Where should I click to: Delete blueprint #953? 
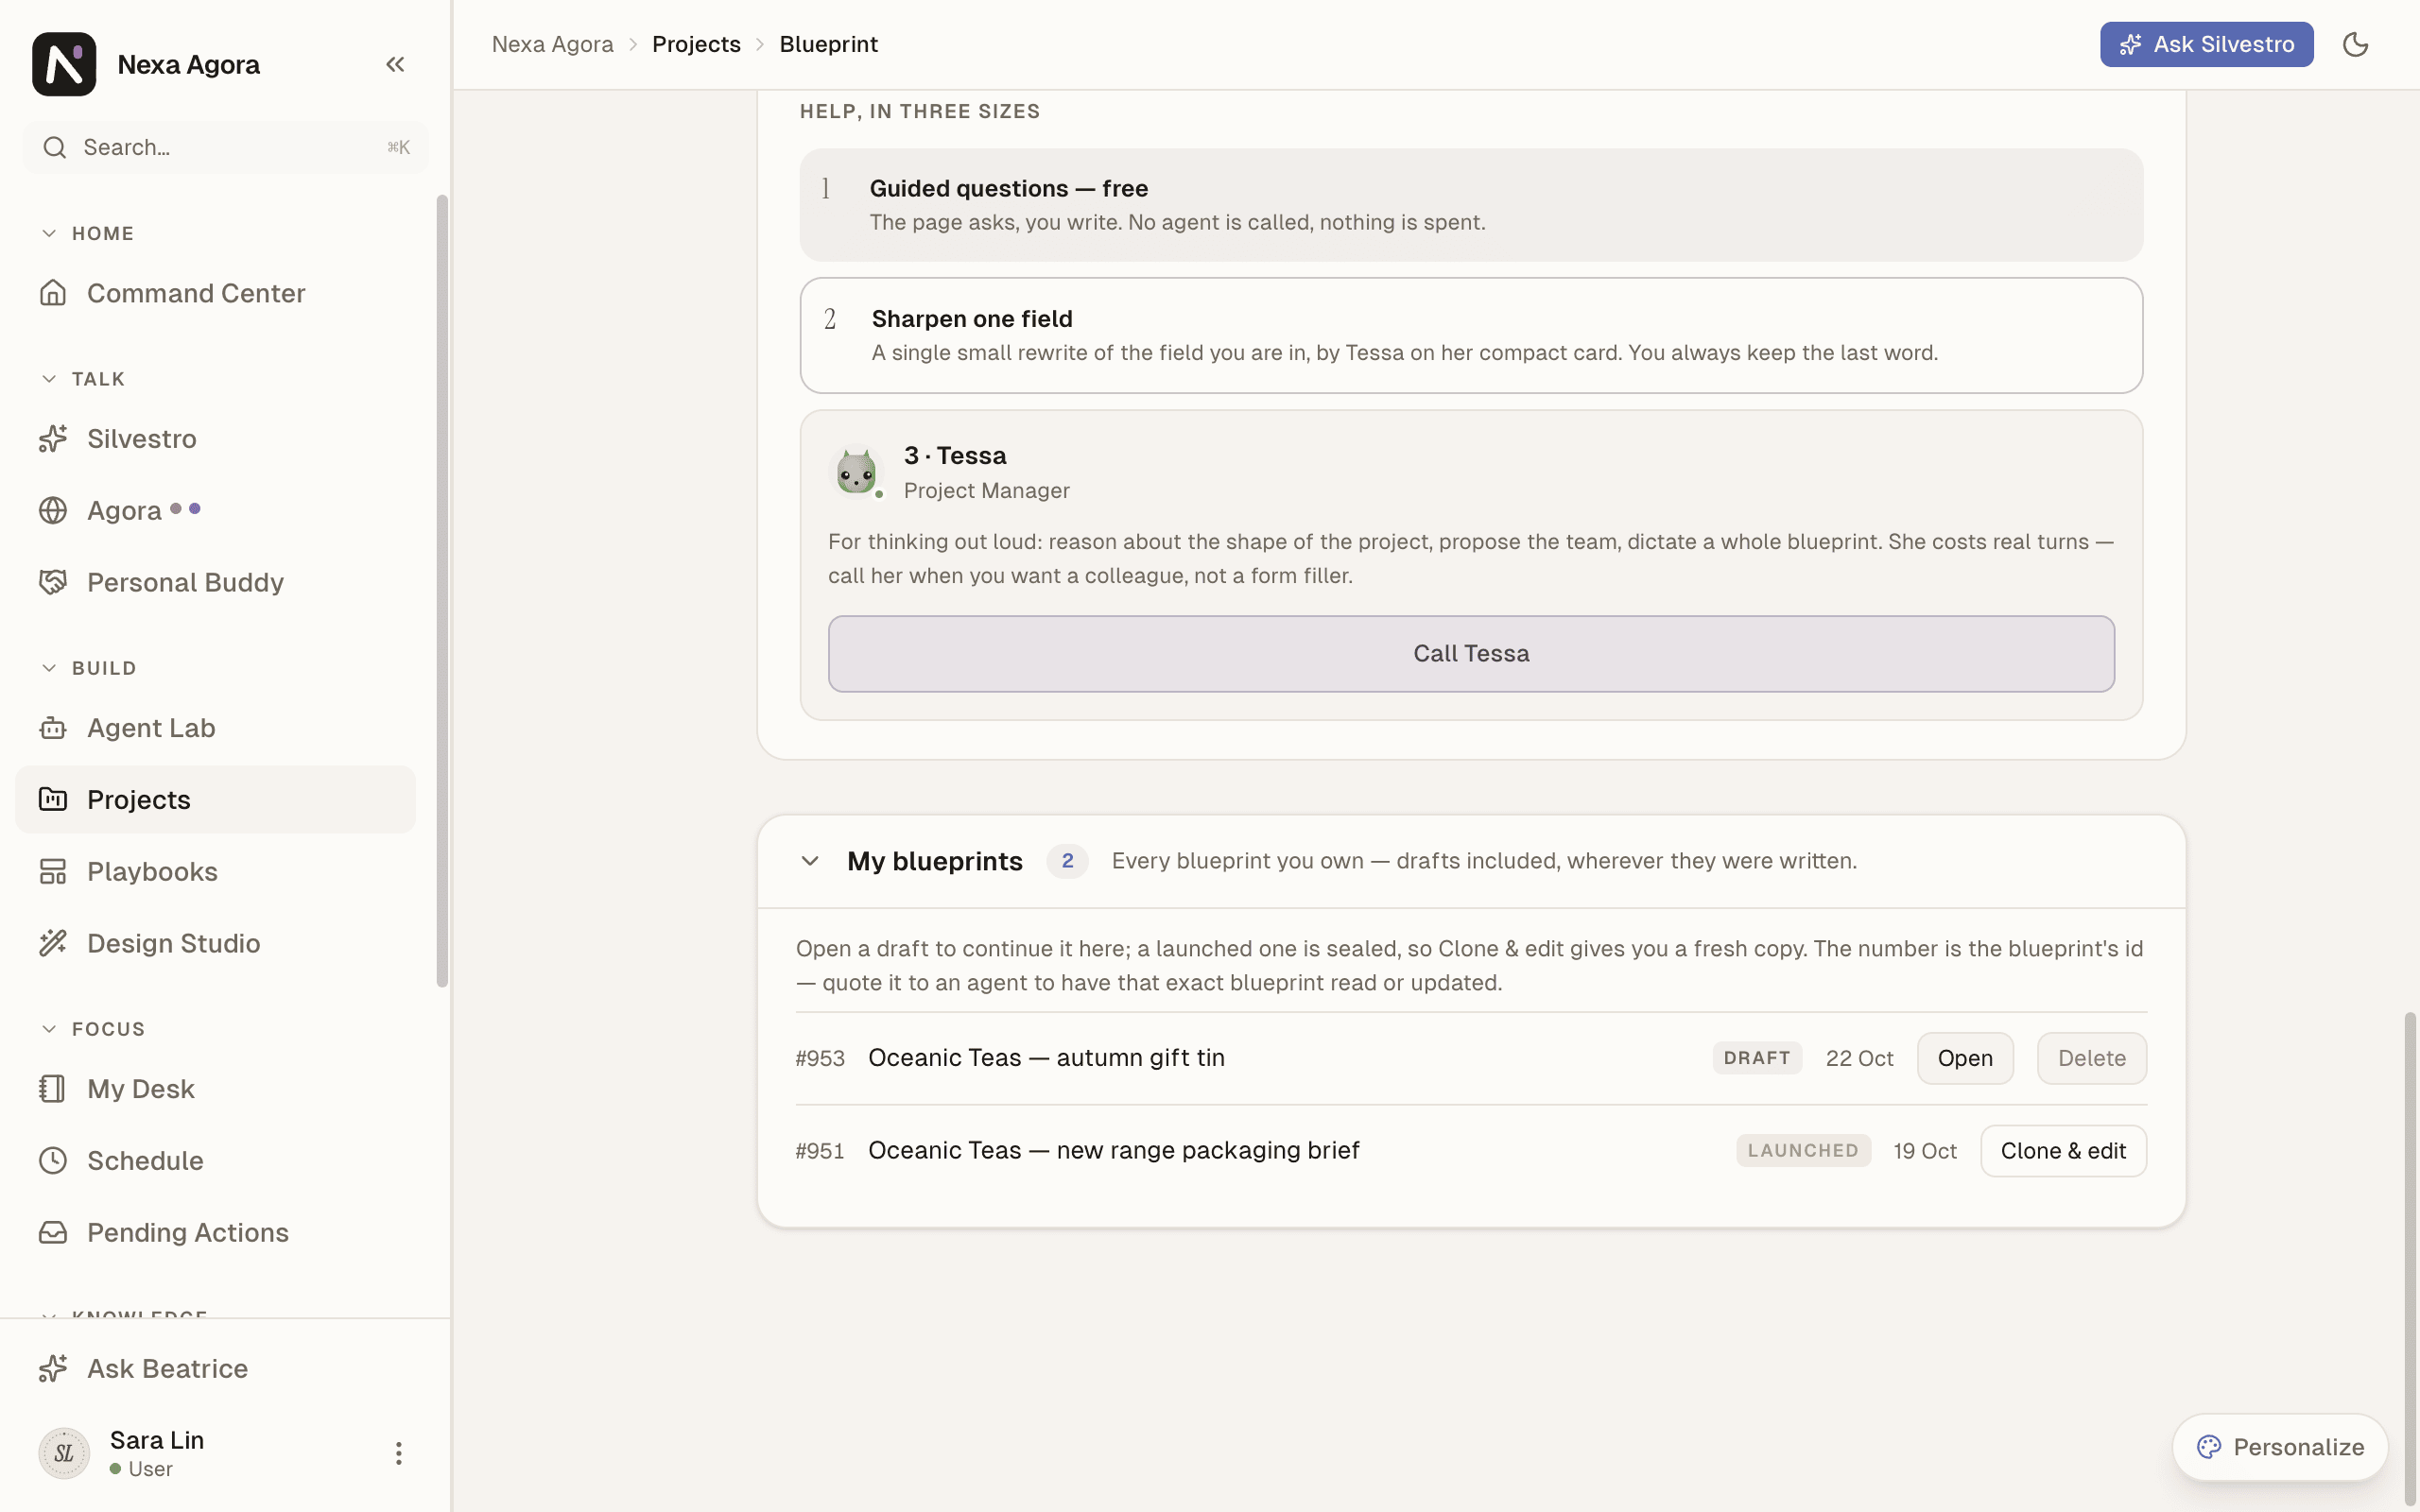2092,1058
